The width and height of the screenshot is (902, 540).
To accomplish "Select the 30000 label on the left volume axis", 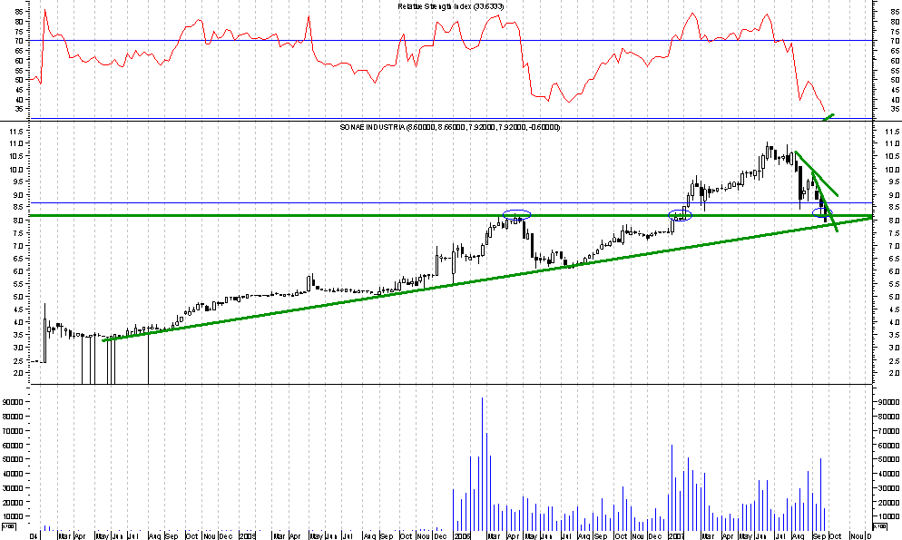I will click(x=14, y=488).
